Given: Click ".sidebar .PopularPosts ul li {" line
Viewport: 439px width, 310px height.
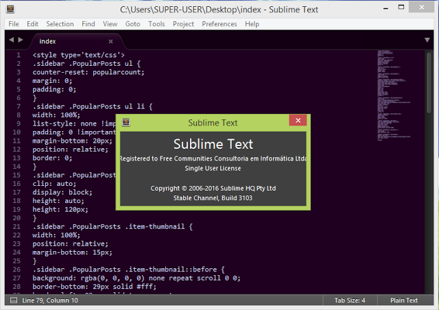Looking at the screenshot, I should click(93, 107).
